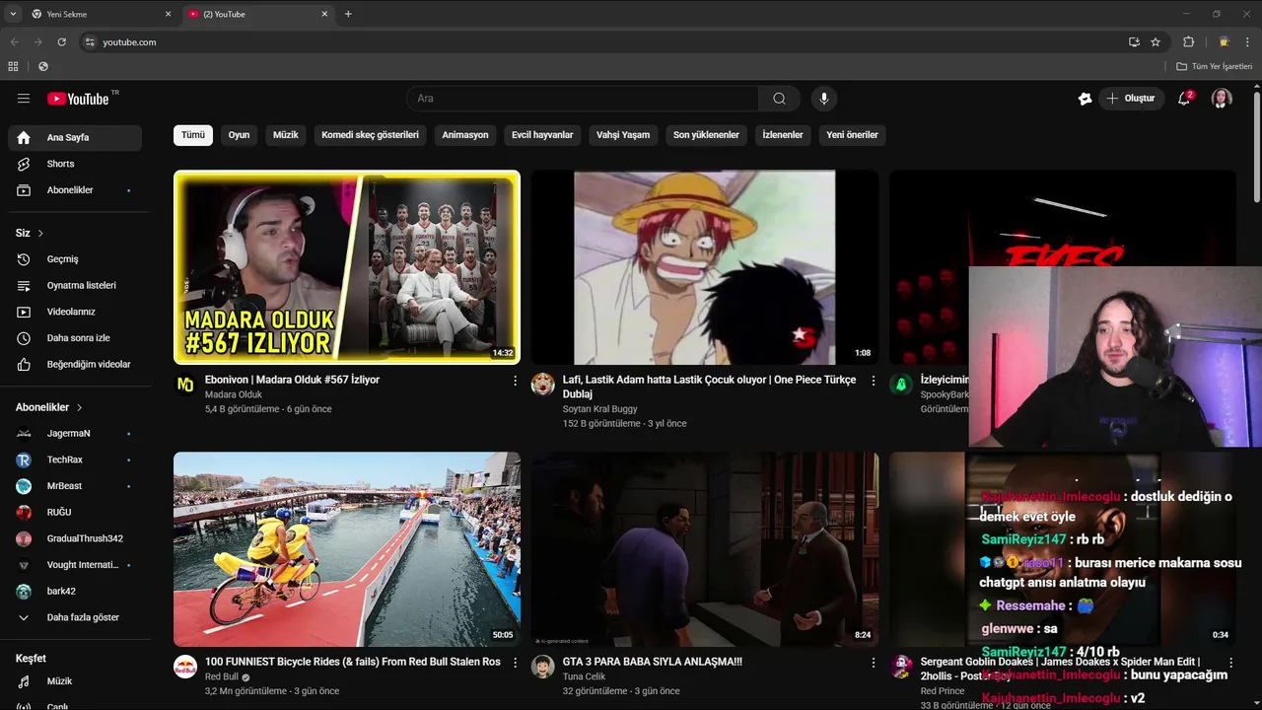Viewport: 1262px width, 710px height.
Task: Bookmark this page with star icon
Action: 1156,42
